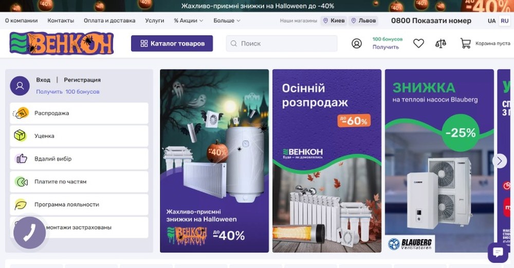Click the Регистрация link
This screenshot has width=514, height=268.
click(x=82, y=80)
